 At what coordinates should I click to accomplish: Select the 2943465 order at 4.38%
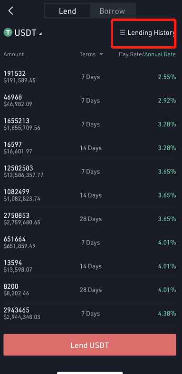[90, 313]
